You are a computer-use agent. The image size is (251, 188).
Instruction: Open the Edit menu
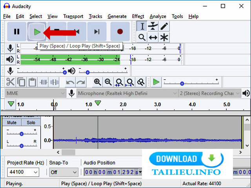point(20,16)
